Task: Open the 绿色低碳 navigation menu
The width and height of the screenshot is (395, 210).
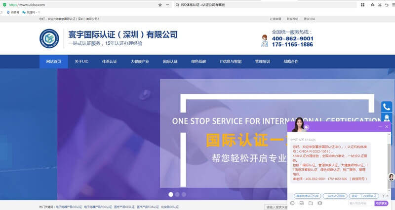Action: click(x=198, y=61)
